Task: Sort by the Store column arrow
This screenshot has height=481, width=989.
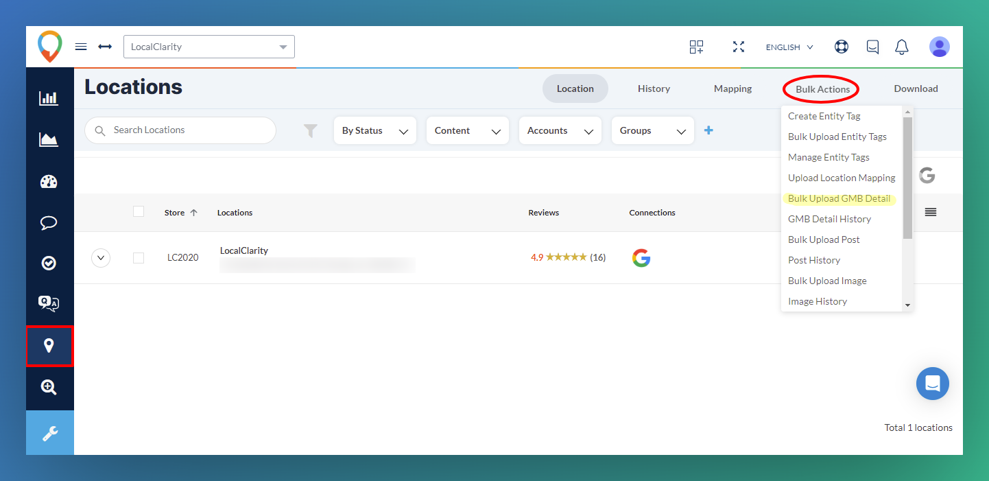Action: coord(193,213)
